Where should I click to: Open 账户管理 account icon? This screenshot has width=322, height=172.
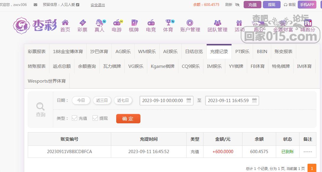[190, 22]
